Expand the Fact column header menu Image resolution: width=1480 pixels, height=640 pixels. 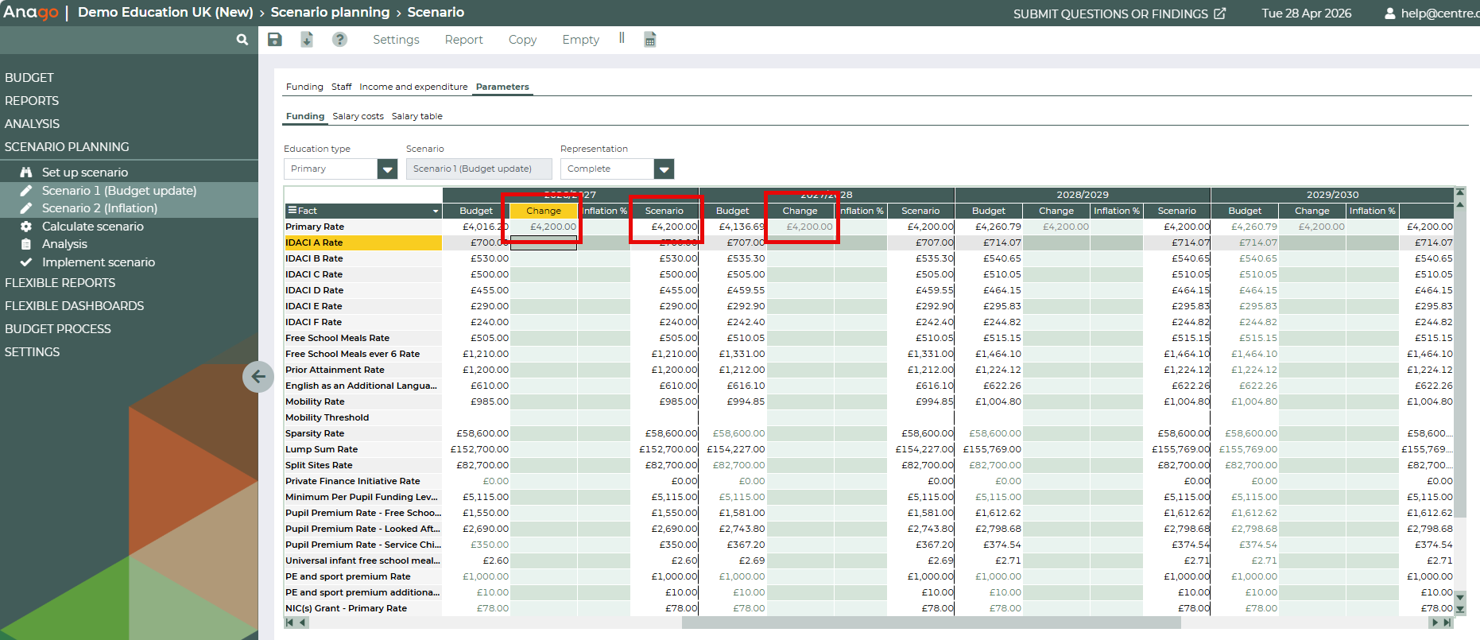(x=436, y=211)
